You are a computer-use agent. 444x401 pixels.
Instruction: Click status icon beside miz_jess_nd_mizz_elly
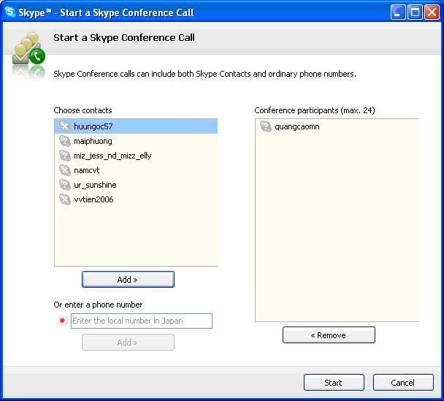[x=64, y=156]
